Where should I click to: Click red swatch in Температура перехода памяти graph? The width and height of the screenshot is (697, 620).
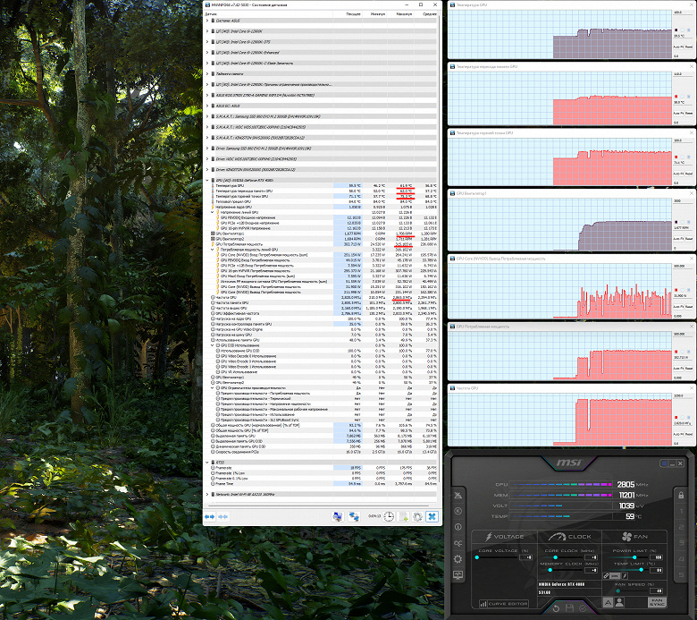676,97
